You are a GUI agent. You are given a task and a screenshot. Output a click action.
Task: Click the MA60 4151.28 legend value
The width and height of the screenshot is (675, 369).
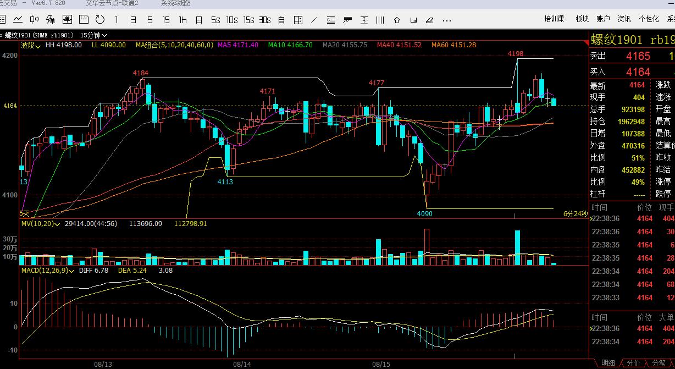coord(454,45)
